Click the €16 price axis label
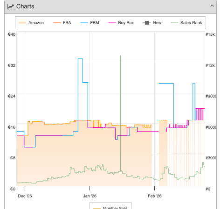The image size is (221, 209). tap(12, 127)
